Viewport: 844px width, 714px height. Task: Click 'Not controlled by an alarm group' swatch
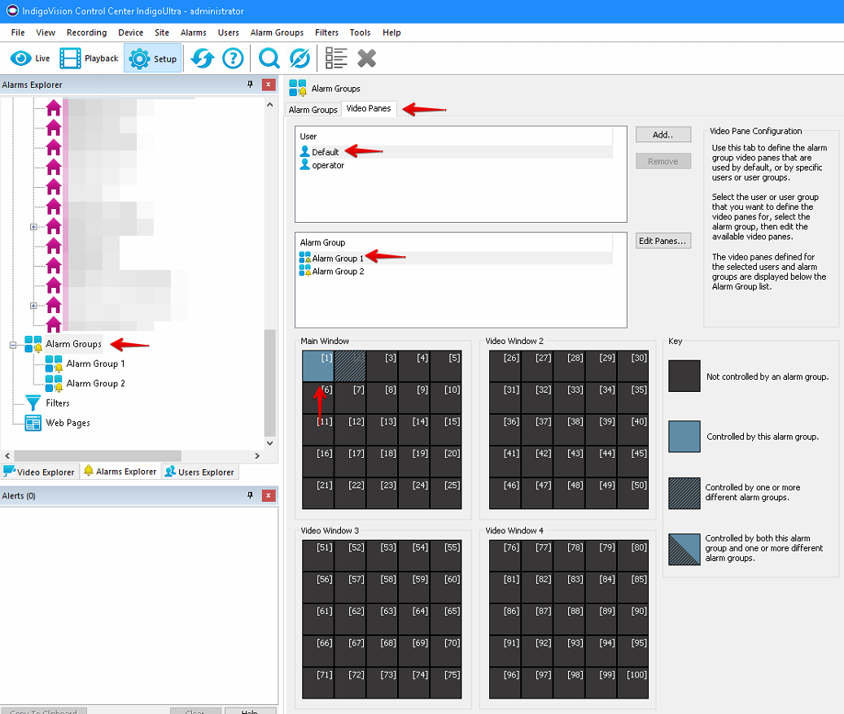point(684,376)
